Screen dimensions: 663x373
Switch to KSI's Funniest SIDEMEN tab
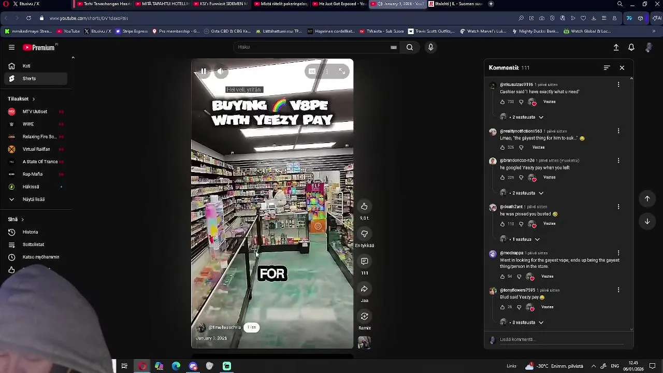click(x=220, y=4)
